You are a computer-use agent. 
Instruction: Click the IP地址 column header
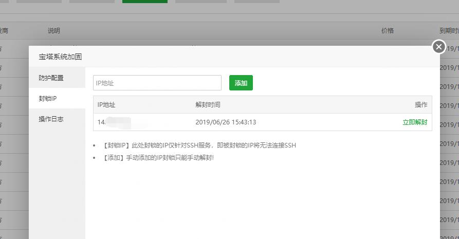pos(106,105)
